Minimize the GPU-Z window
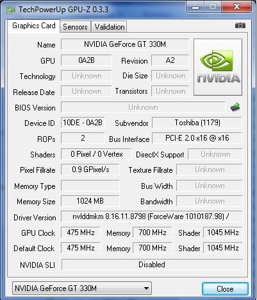The image size is (257, 300). tap(195, 7)
